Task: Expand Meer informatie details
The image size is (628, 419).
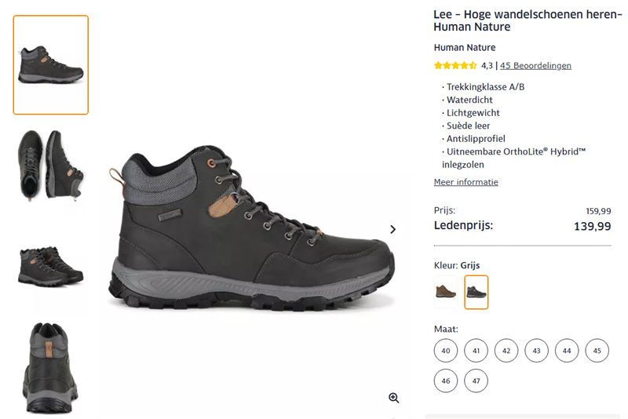Action: tap(466, 182)
